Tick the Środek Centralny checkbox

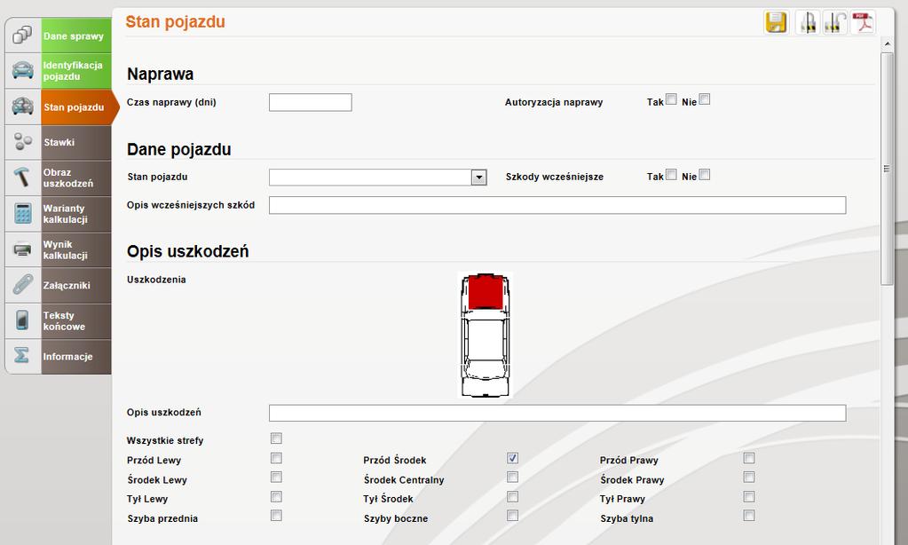[x=512, y=478]
